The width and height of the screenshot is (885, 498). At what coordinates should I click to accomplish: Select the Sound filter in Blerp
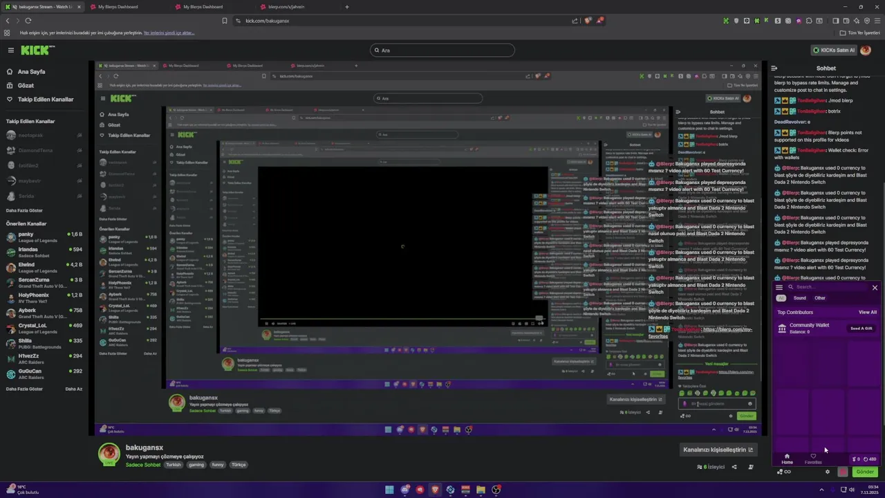(x=799, y=298)
